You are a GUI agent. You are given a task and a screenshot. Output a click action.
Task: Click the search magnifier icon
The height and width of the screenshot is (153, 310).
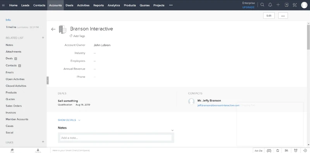pos(262,5)
